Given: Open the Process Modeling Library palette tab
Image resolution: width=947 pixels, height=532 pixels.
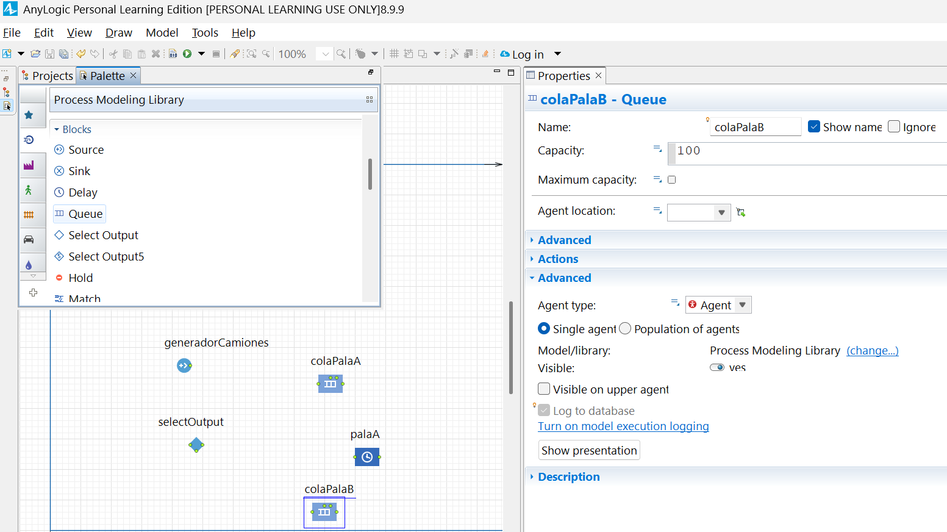Looking at the screenshot, I should click(29, 140).
